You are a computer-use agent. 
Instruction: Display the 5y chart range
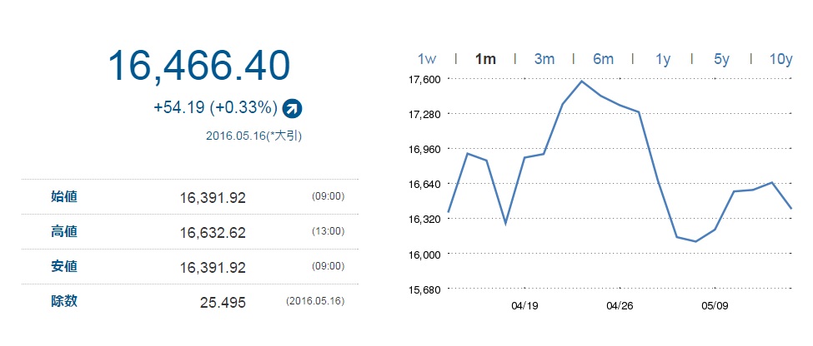point(721,59)
